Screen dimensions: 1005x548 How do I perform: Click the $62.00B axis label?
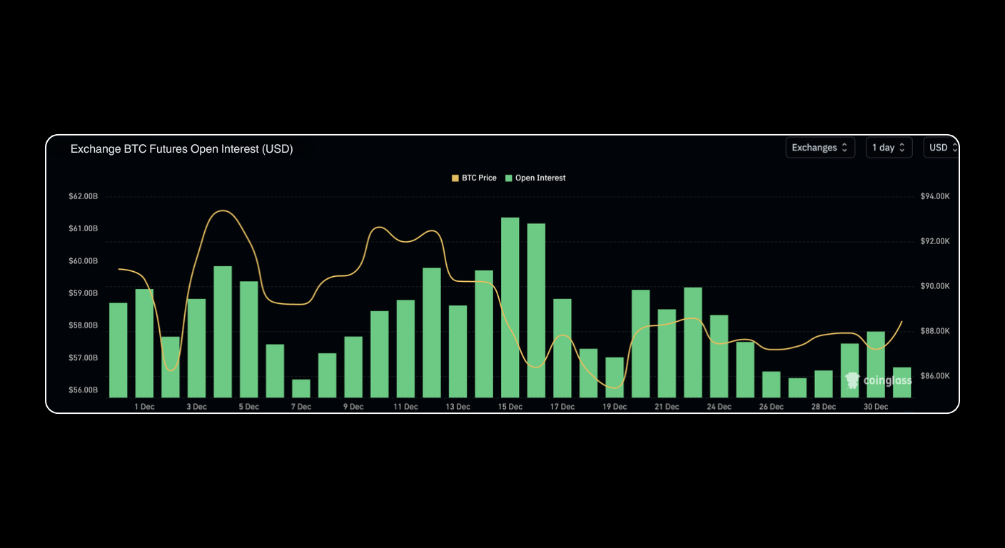click(83, 196)
